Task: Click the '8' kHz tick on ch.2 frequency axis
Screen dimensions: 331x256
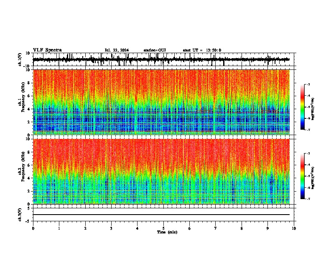Action: coord(29,152)
